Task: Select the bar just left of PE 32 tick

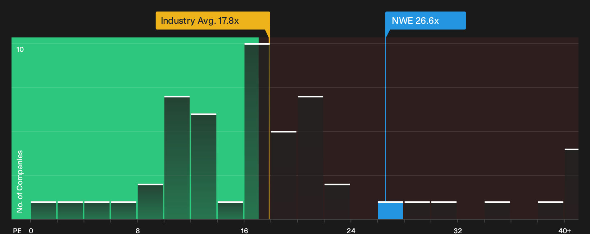Action: [444, 210]
